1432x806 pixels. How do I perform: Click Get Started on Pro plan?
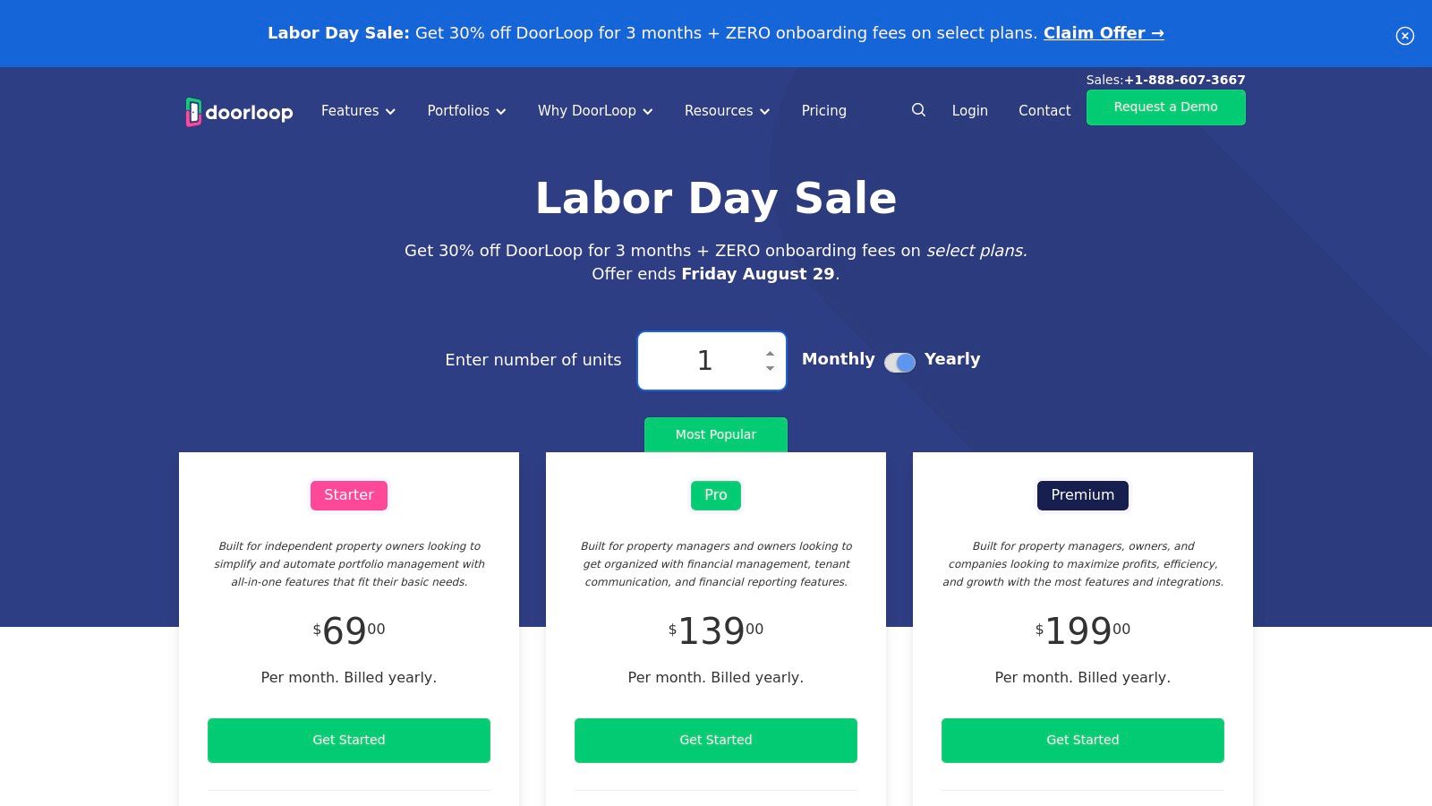pyautogui.click(x=716, y=741)
